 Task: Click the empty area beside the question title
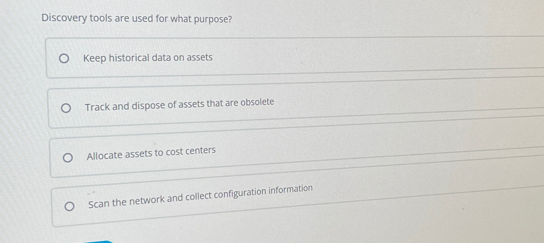click(376, 19)
